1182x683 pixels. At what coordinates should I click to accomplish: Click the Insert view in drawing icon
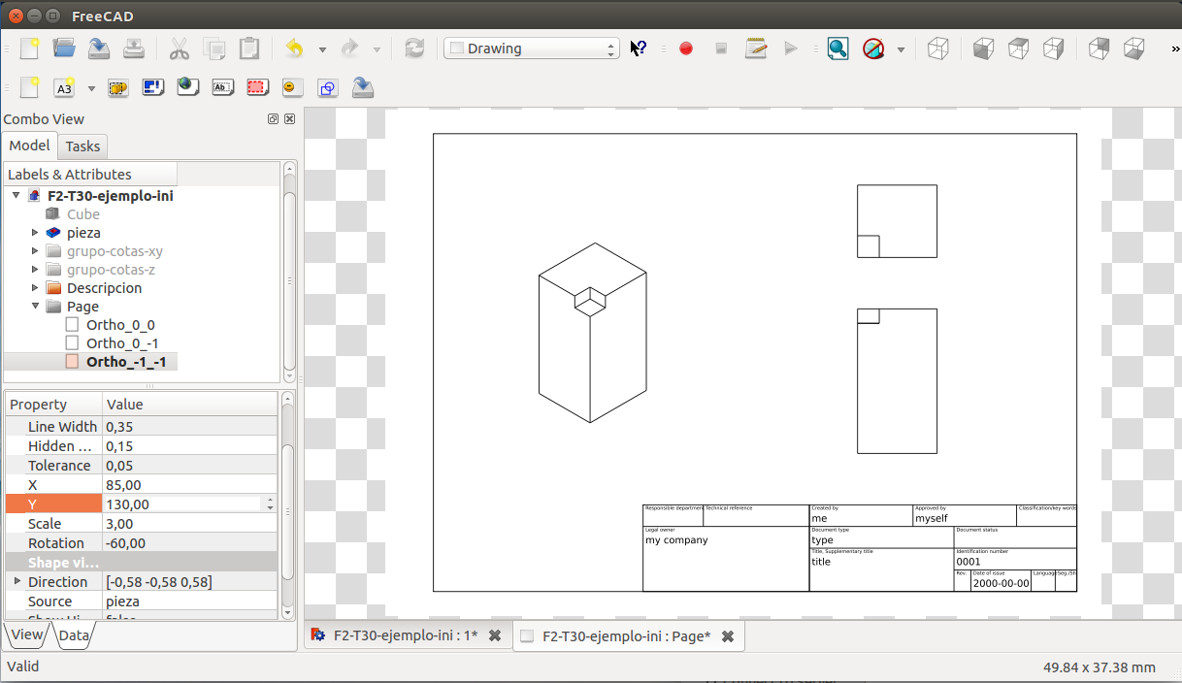[117, 88]
